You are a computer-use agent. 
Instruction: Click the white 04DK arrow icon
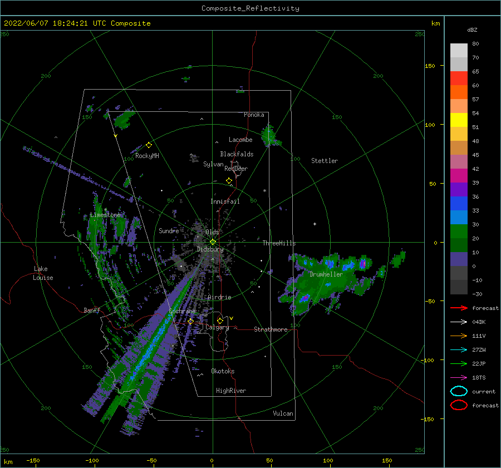coord(459,322)
